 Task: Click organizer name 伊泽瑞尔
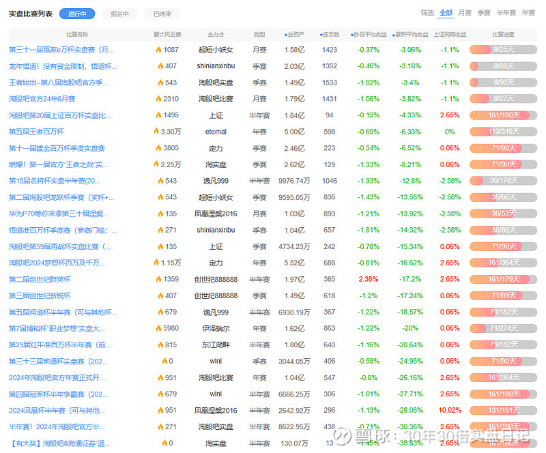pos(216,328)
